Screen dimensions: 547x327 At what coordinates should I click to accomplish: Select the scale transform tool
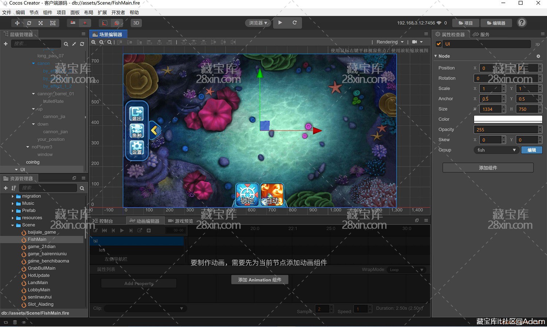(x=41, y=23)
